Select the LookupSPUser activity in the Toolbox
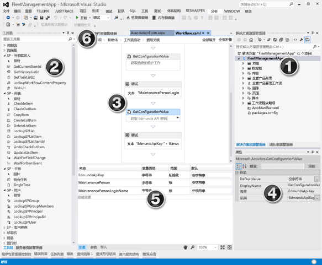 point(25,222)
